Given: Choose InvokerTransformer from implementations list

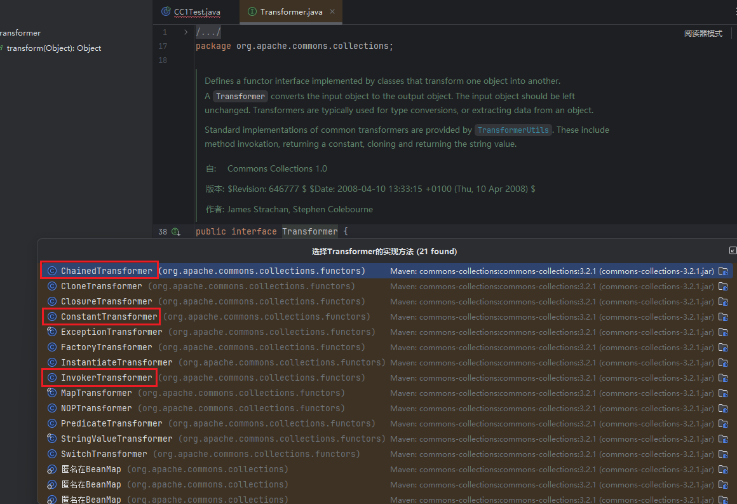Looking at the screenshot, I should [106, 378].
